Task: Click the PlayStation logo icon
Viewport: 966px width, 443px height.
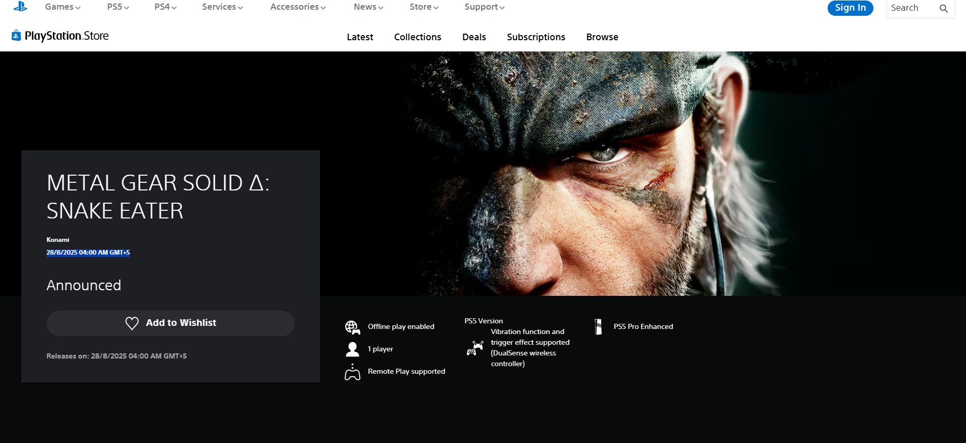Action: point(20,6)
